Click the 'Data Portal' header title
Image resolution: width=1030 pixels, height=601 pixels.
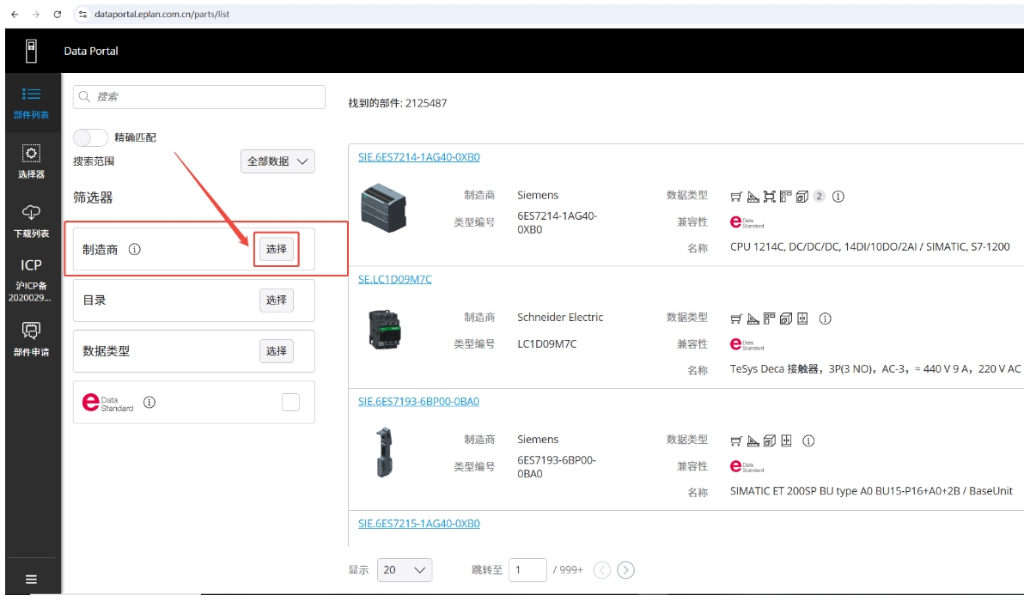tap(91, 51)
